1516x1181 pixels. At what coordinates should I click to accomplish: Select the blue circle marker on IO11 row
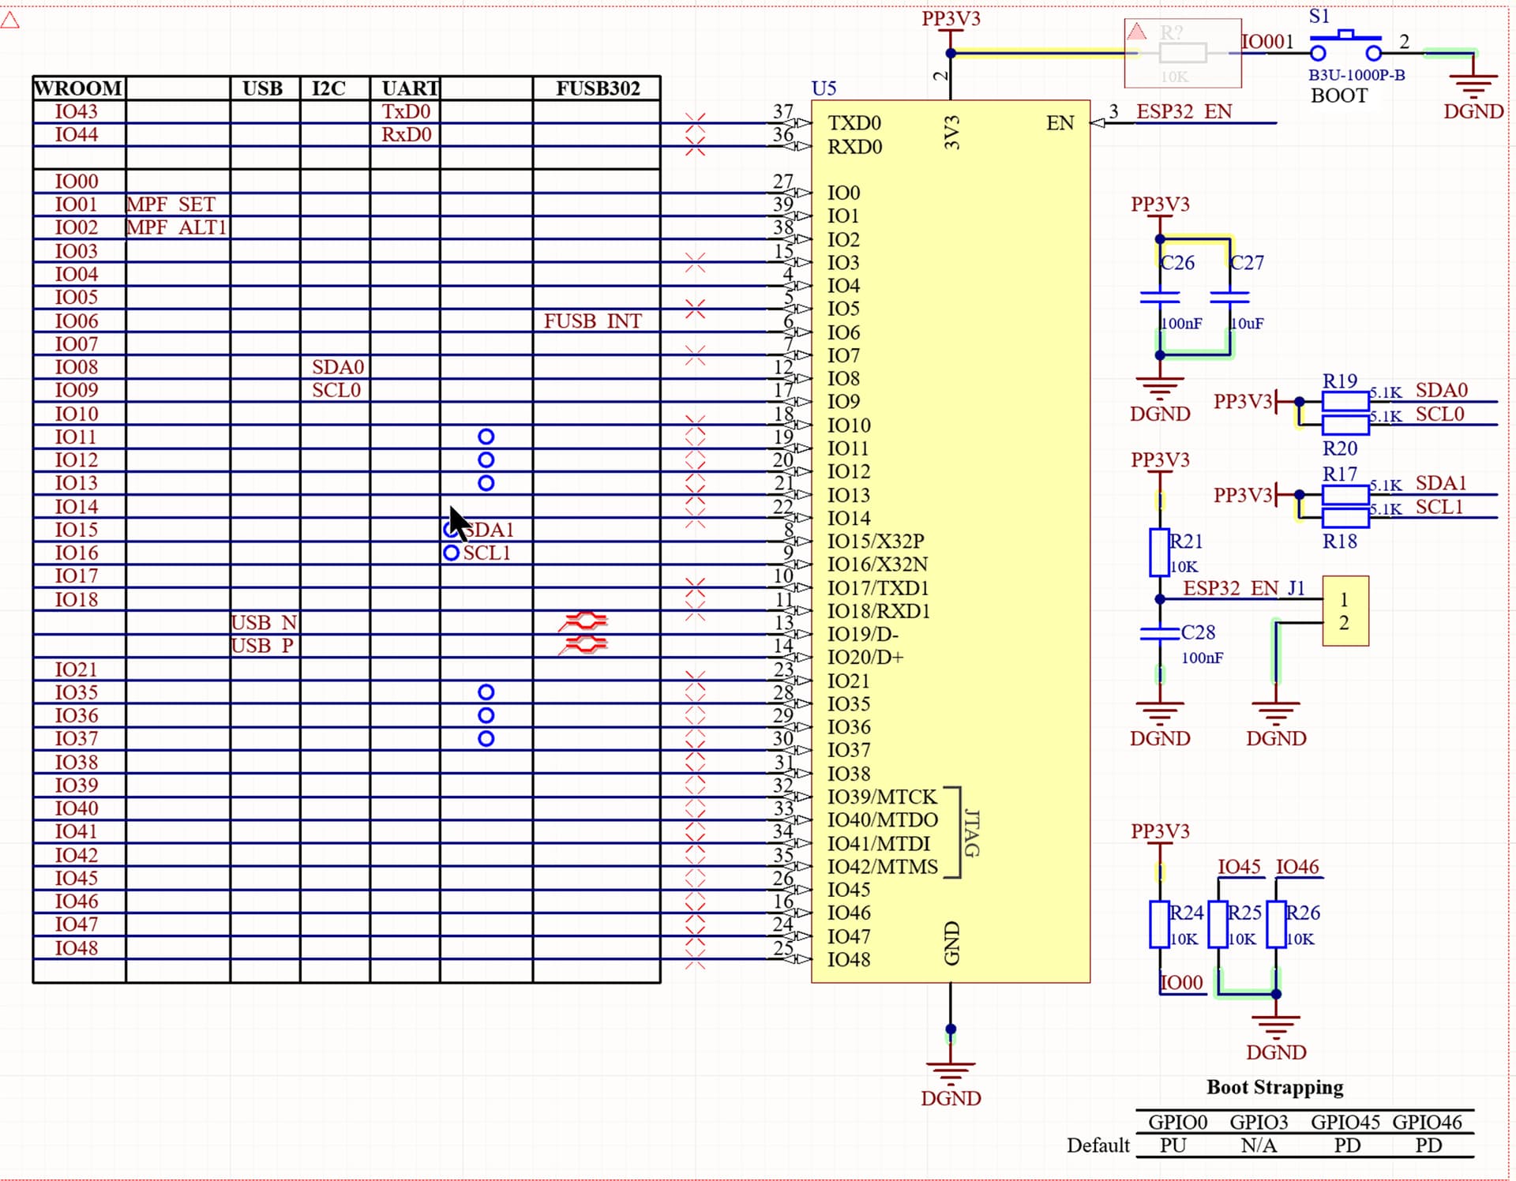486,437
